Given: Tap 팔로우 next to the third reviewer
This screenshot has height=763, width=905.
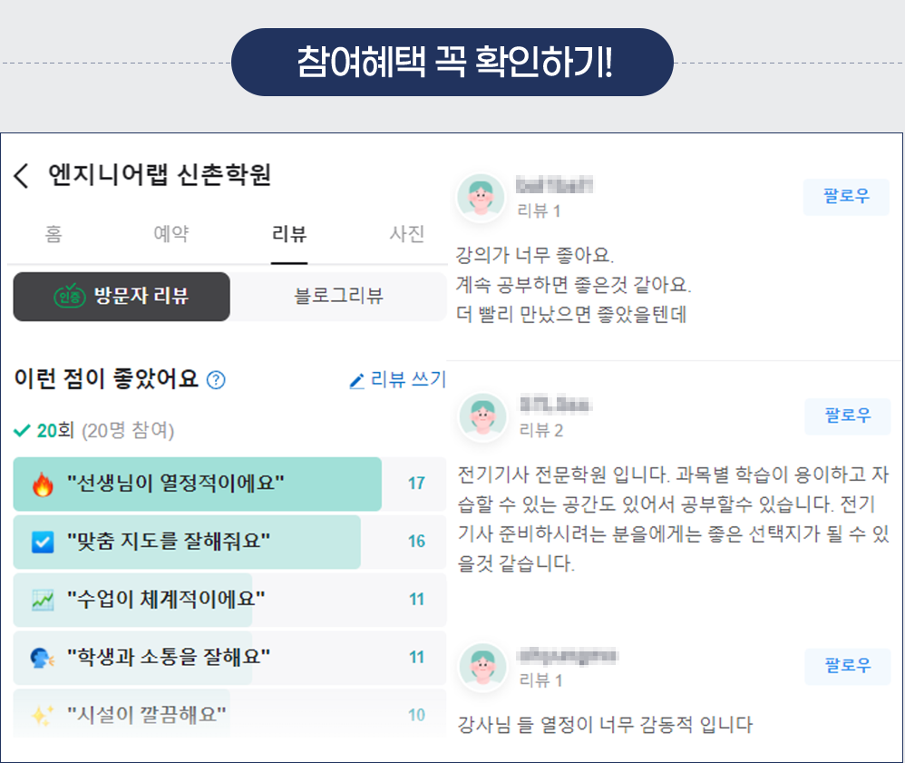Looking at the screenshot, I should click(847, 666).
